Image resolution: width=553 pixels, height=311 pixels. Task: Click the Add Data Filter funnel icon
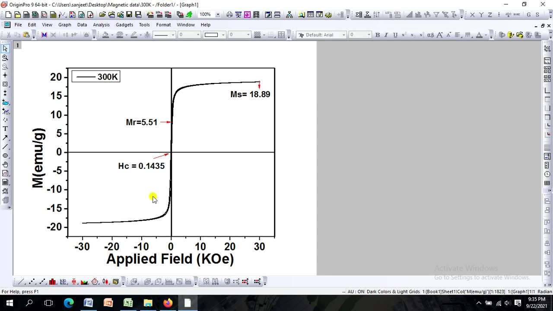click(x=436, y=15)
